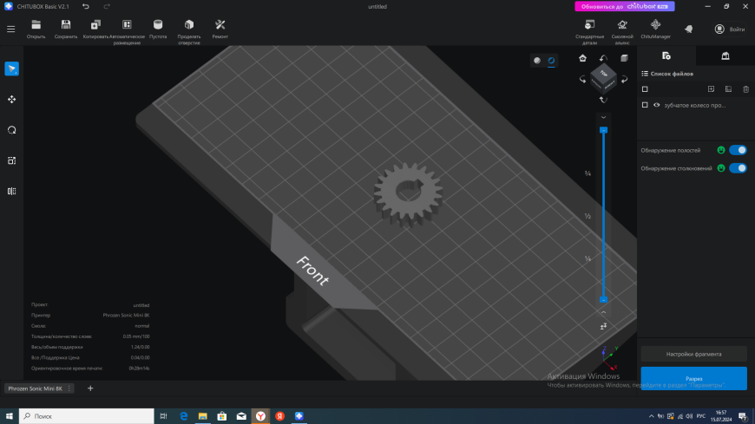Click the trash delete icon in file list
This screenshot has height=424, width=755.
tap(745, 89)
